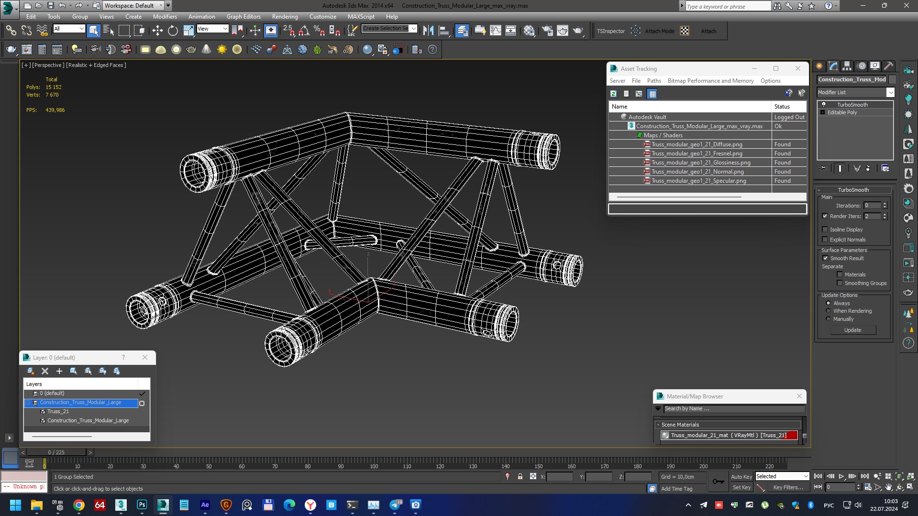Click the Mirror tool icon

(x=429, y=31)
